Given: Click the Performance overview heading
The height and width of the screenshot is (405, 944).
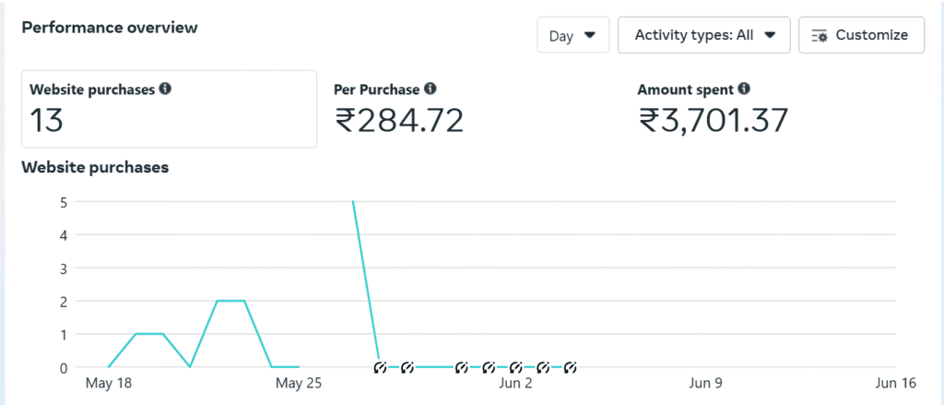Looking at the screenshot, I should point(110,28).
